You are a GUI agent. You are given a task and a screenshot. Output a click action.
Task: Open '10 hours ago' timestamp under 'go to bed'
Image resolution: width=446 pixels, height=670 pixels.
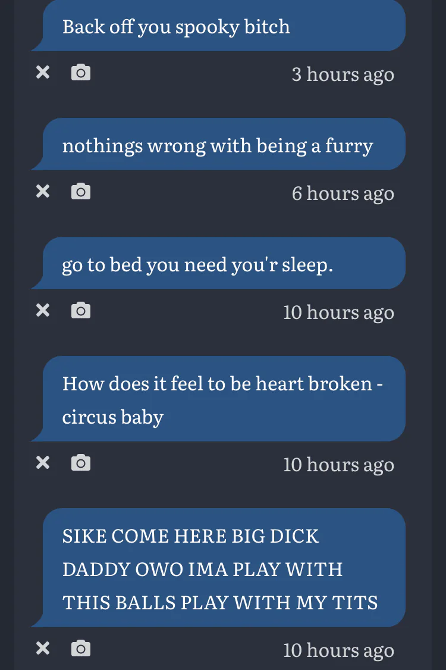pos(338,312)
